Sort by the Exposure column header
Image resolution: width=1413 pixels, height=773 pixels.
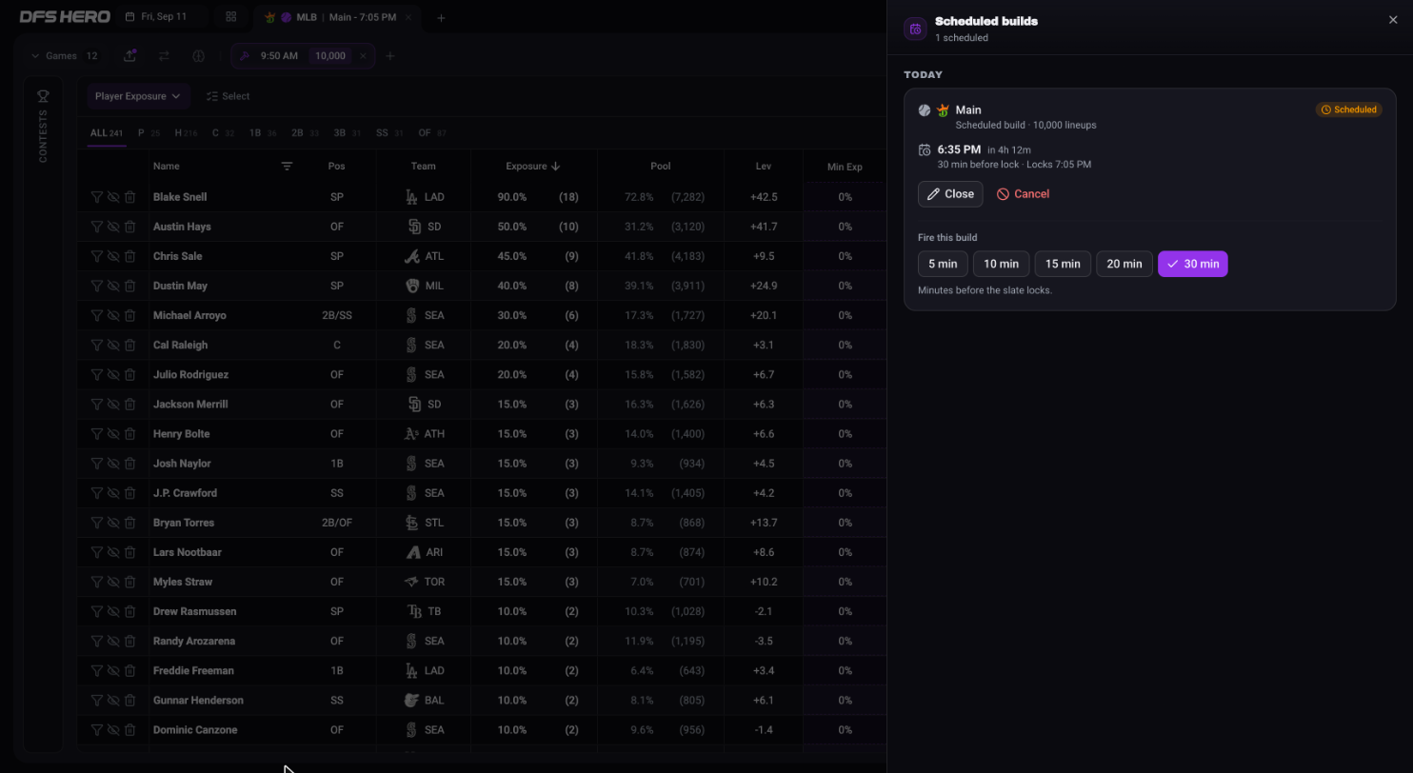pyautogui.click(x=533, y=166)
